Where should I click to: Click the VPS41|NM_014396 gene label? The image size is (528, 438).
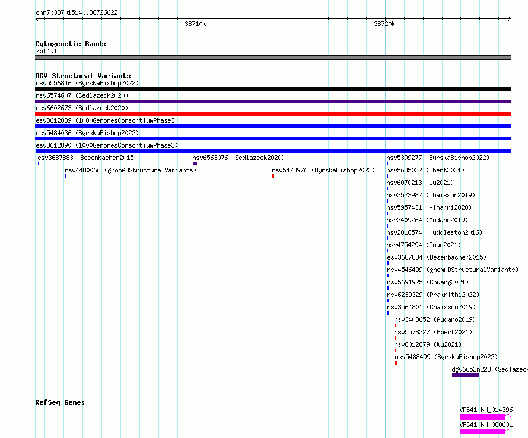coord(486,410)
